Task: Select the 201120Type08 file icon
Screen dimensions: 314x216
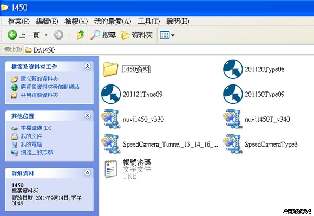Action: (x=233, y=69)
